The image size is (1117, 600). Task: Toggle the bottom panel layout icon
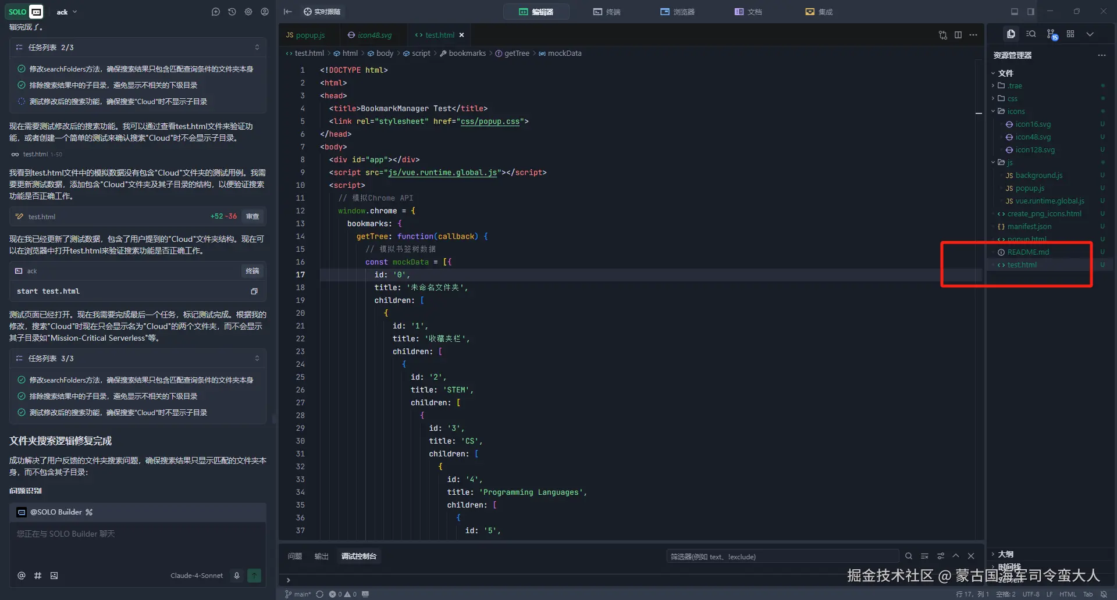click(x=1015, y=12)
